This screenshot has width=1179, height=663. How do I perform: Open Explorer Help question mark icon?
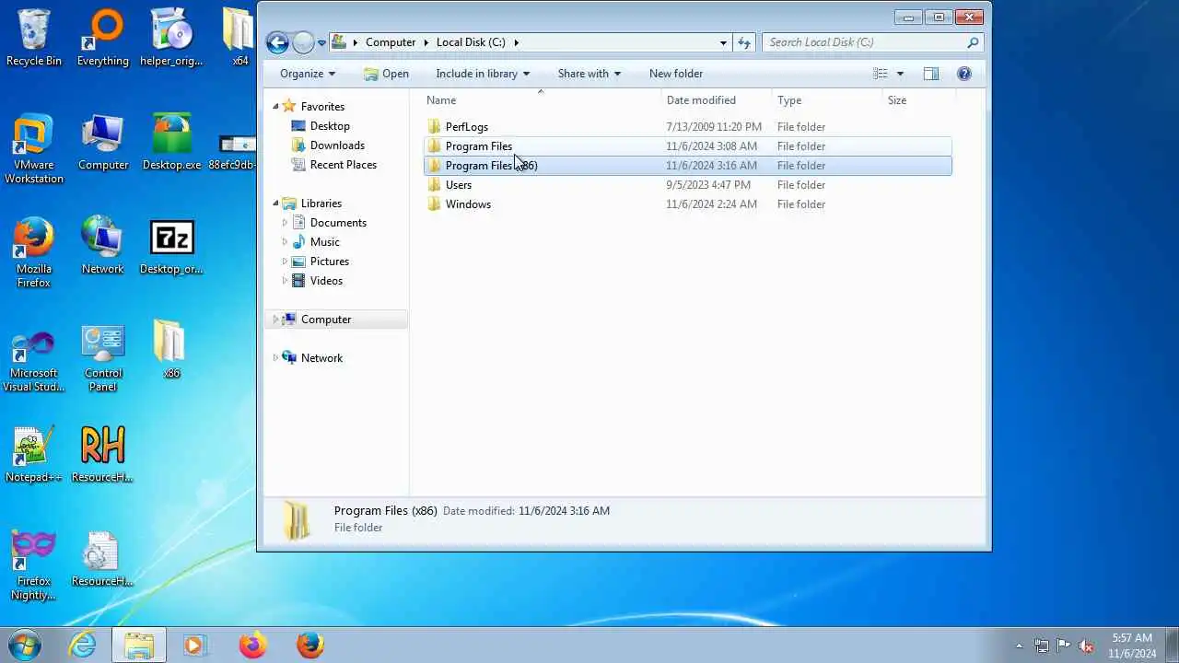pyautogui.click(x=964, y=74)
